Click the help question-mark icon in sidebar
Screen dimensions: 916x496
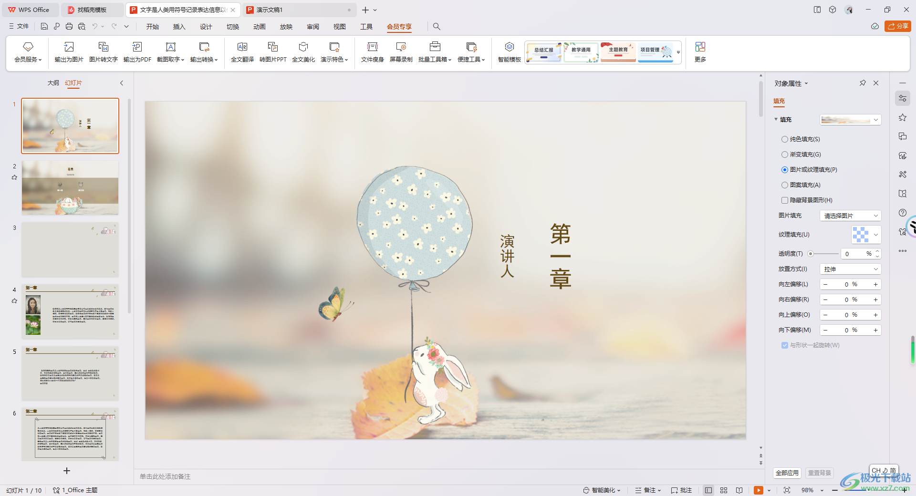pos(903,213)
